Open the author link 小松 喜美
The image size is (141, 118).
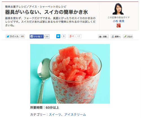click(118, 21)
